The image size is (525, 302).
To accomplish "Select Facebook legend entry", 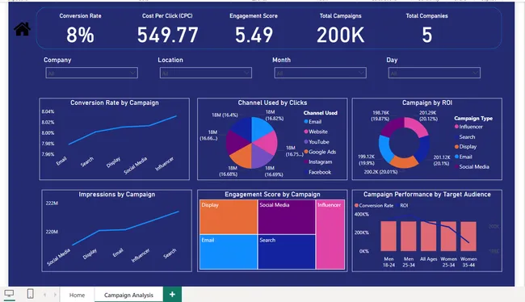I will pyautogui.click(x=317, y=172).
